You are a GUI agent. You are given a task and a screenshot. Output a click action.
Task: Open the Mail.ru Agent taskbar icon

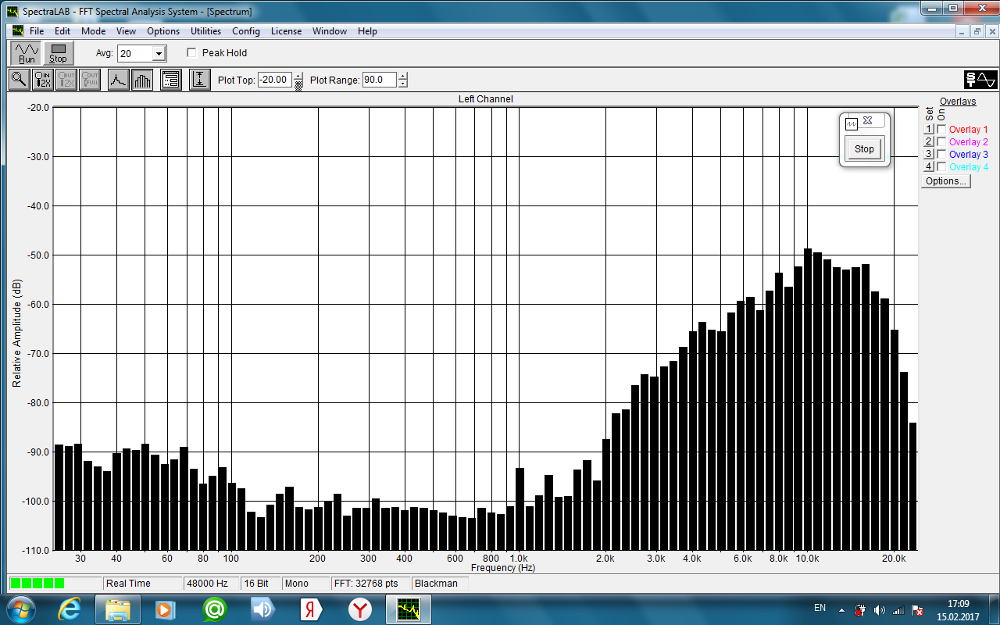(213, 609)
